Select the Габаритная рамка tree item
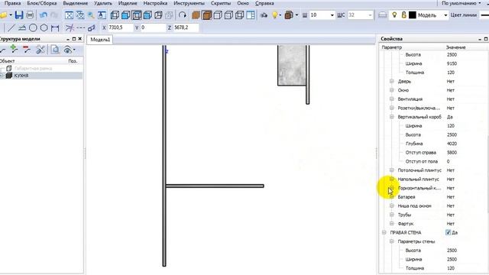Image resolution: width=489 pixels, height=275 pixels. [33, 68]
